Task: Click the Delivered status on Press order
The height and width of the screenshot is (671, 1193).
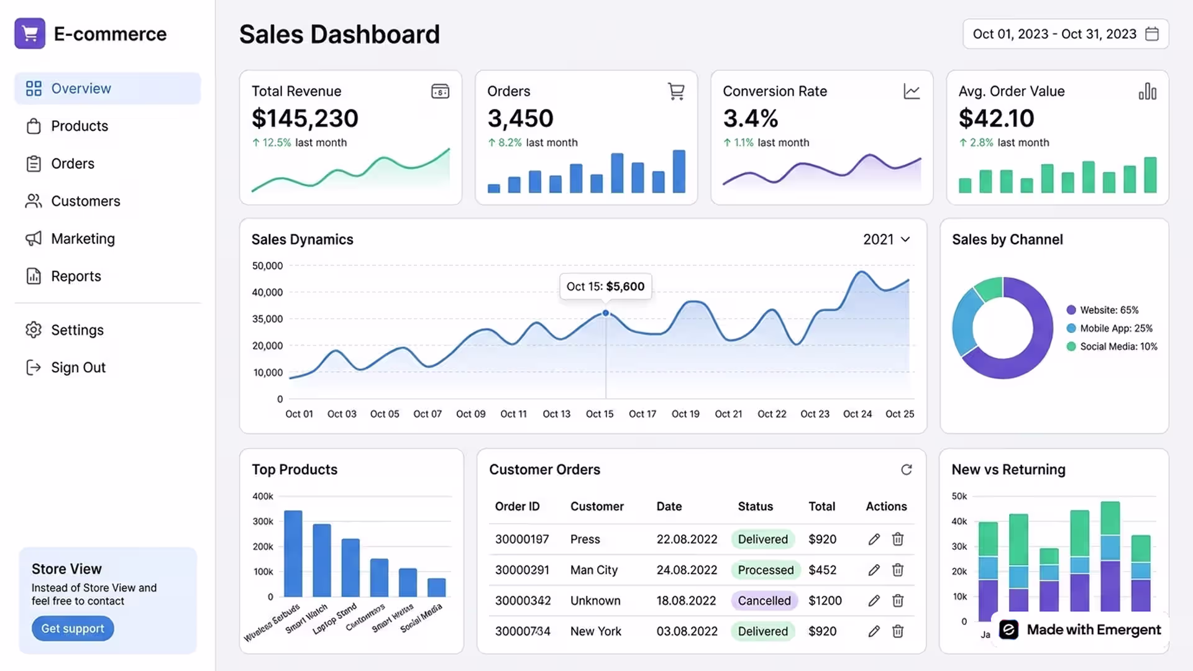Action: (x=762, y=539)
